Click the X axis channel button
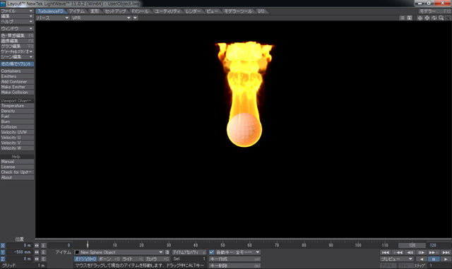 (x=3, y=246)
